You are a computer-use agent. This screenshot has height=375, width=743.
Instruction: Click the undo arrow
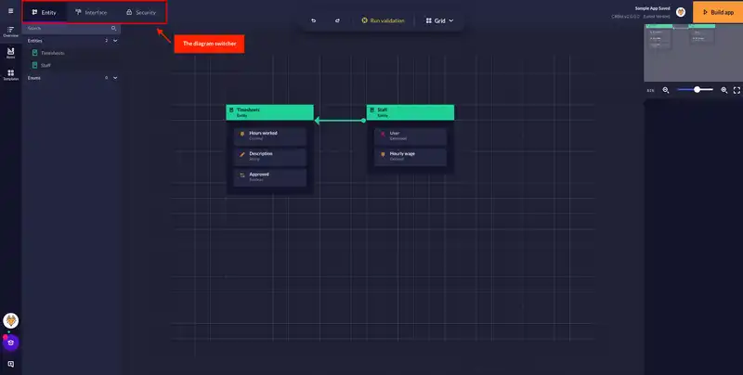[x=314, y=19]
